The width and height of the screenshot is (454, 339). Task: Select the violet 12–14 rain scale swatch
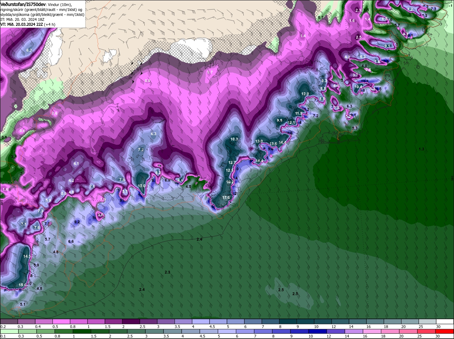(x=336, y=331)
